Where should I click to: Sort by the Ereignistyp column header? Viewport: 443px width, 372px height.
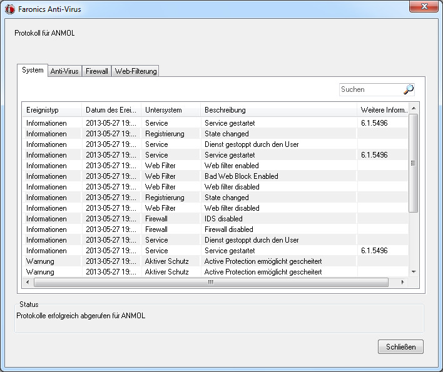52,110
